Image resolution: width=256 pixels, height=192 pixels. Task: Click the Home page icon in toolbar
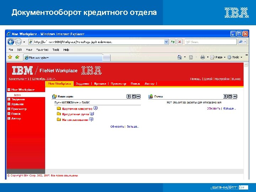(x=180, y=57)
